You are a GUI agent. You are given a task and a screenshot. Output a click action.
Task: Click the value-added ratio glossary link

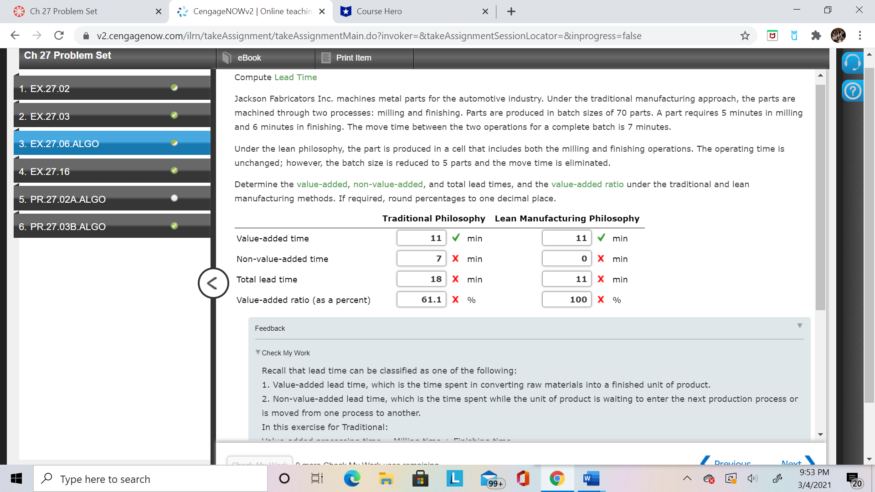click(x=587, y=184)
